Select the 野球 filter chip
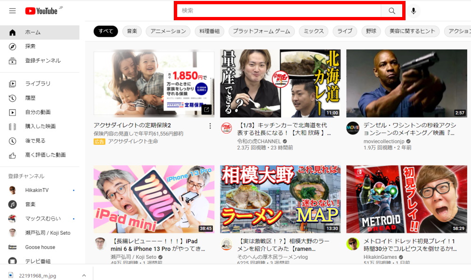Screen dimensions: 471x280 click(371, 31)
